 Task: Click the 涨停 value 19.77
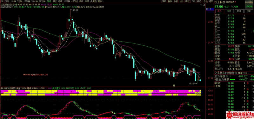click(x=231, y=46)
